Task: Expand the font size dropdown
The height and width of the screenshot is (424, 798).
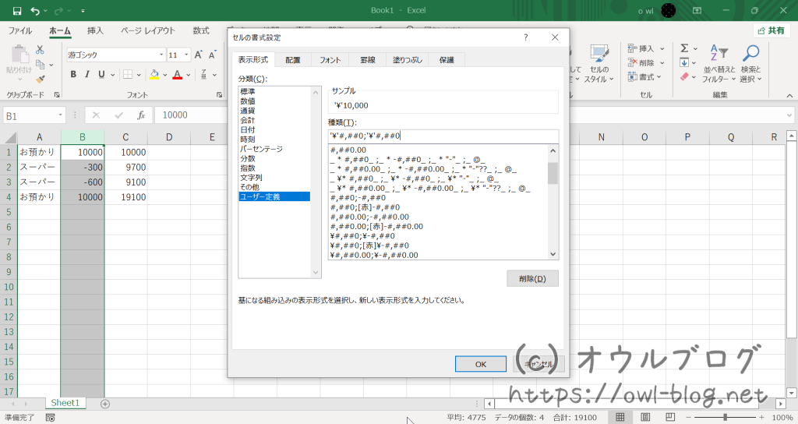Action: tap(185, 55)
